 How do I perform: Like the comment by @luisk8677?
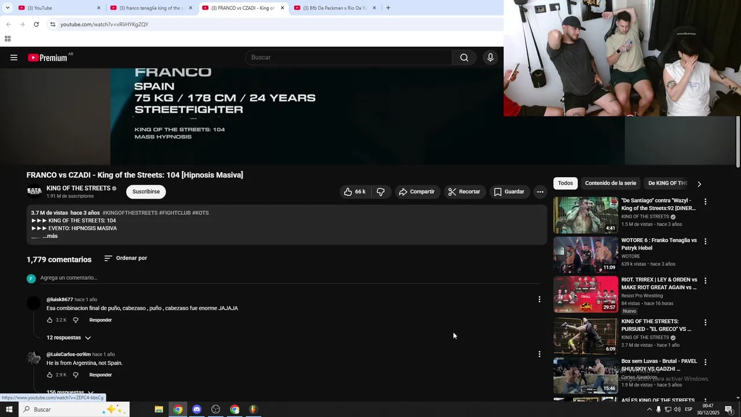tap(50, 320)
